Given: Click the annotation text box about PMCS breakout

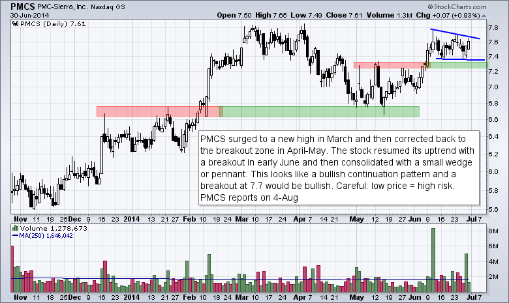Looking at the screenshot, I should [x=339, y=168].
